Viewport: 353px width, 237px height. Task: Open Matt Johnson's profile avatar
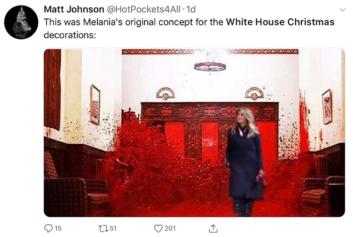(x=21, y=22)
